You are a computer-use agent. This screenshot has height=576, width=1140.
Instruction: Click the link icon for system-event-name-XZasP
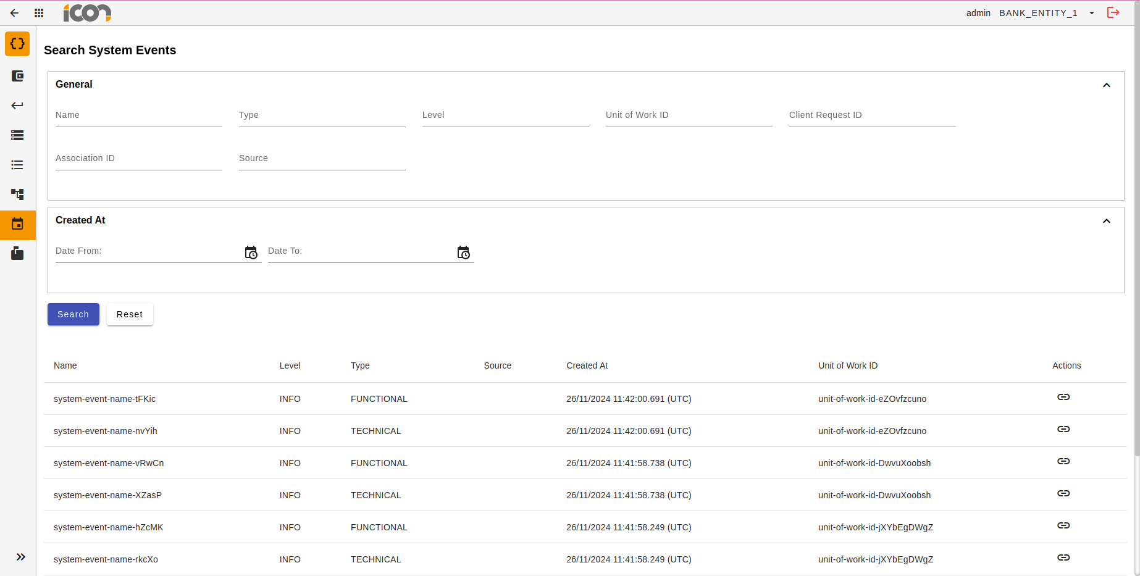[x=1063, y=493]
